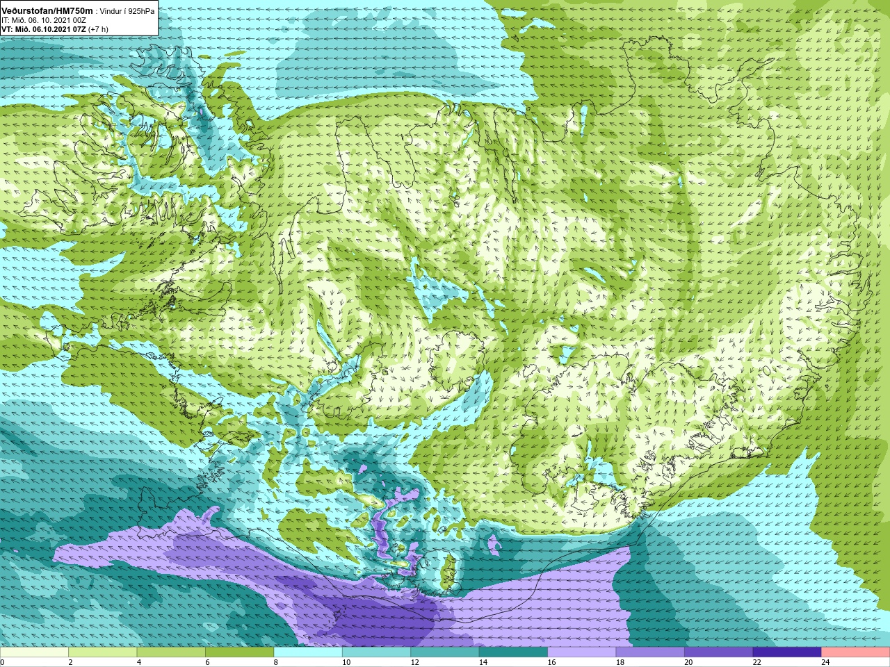Click the 16–18 light purple legend swatch
The image size is (890, 667).
click(x=582, y=652)
